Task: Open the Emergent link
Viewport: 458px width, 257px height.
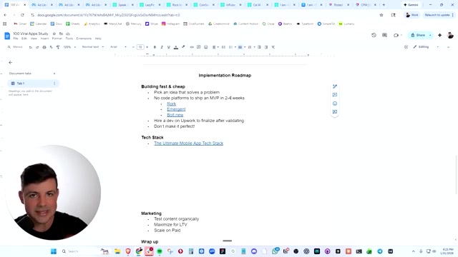Action: (x=176, y=109)
